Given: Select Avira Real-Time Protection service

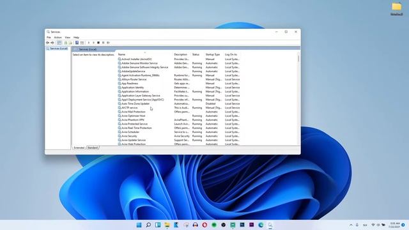Looking at the screenshot, I should (x=179, y=128).
